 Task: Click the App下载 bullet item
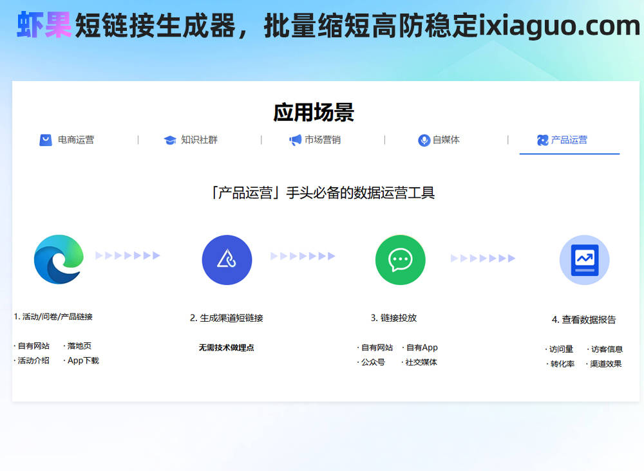click(83, 360)
